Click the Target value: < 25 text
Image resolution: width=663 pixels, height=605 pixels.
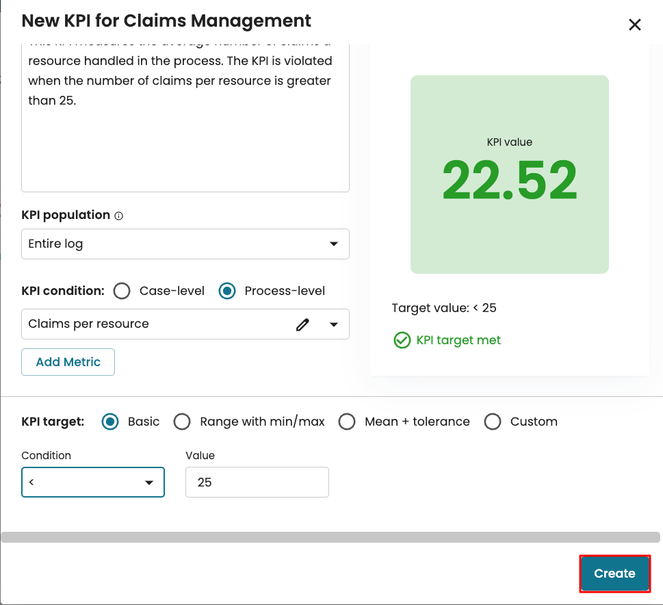(x=444, y=308)
